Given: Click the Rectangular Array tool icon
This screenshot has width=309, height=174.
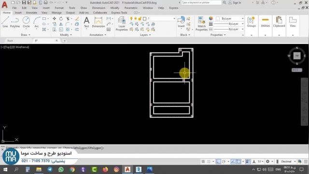Looking at the screenshot, I should point(68,29).
